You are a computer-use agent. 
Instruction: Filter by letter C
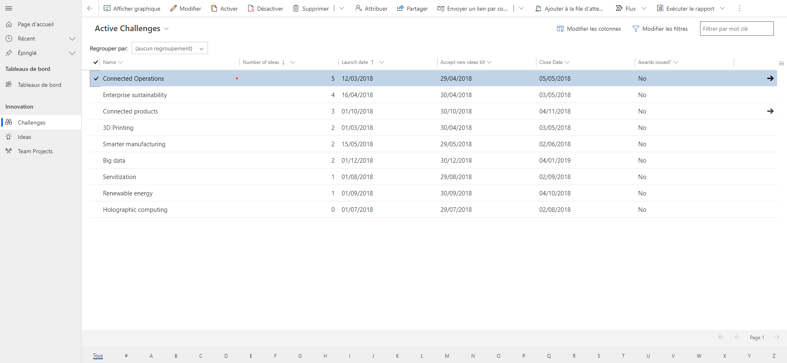click(x=201, y=356)
